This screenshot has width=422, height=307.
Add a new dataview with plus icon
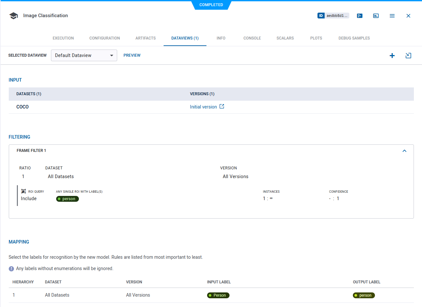[x=392, y=56]
